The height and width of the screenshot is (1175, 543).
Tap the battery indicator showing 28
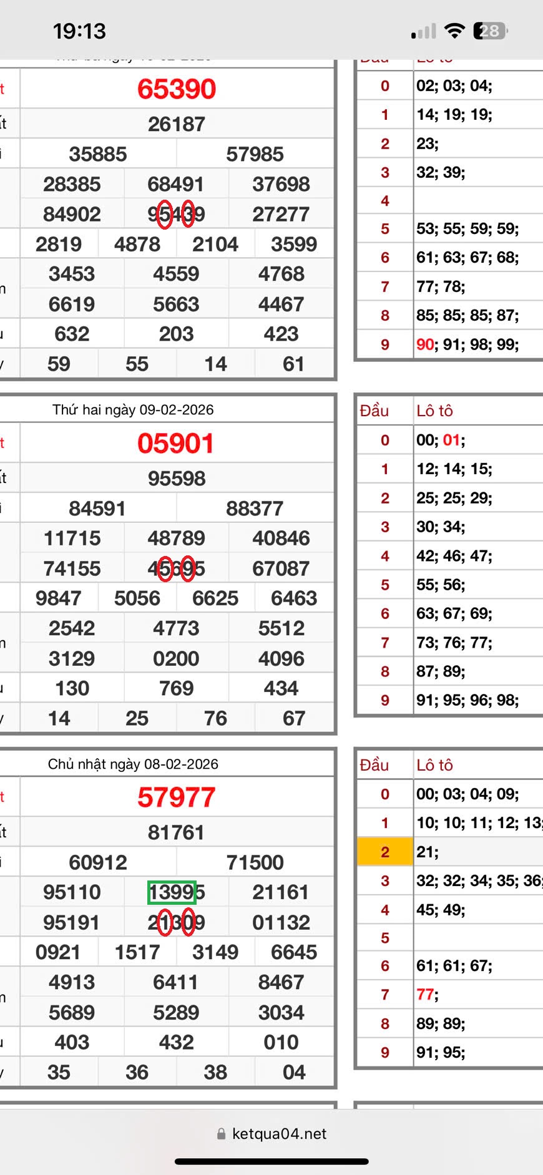pyautogui.click(x=491, y=31)
